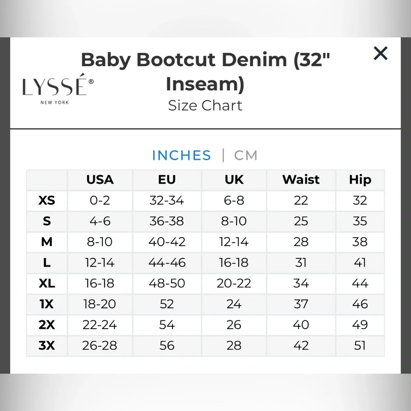Screen dimensions: 411x411
Task: Select the L size row label
Action: point(46,263)
